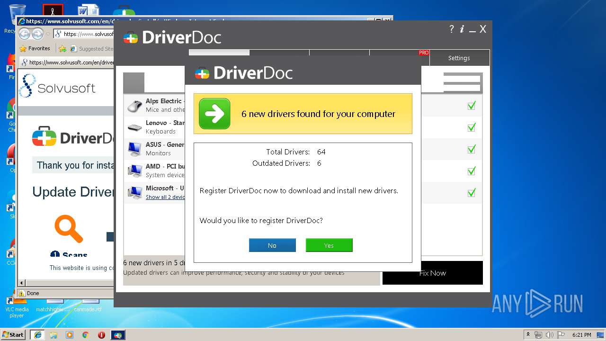Open Suggested Sites in IE favorites bar
The width and height of the screenshot is (606, 341).
coord(92,48)
